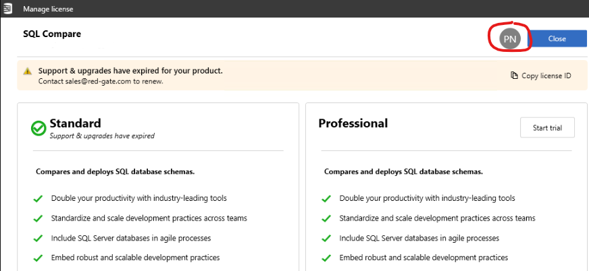Click Professional's checkmark for Double your productivity
Viewport: 589px width, 271px height.
click(x=326, y=198)
